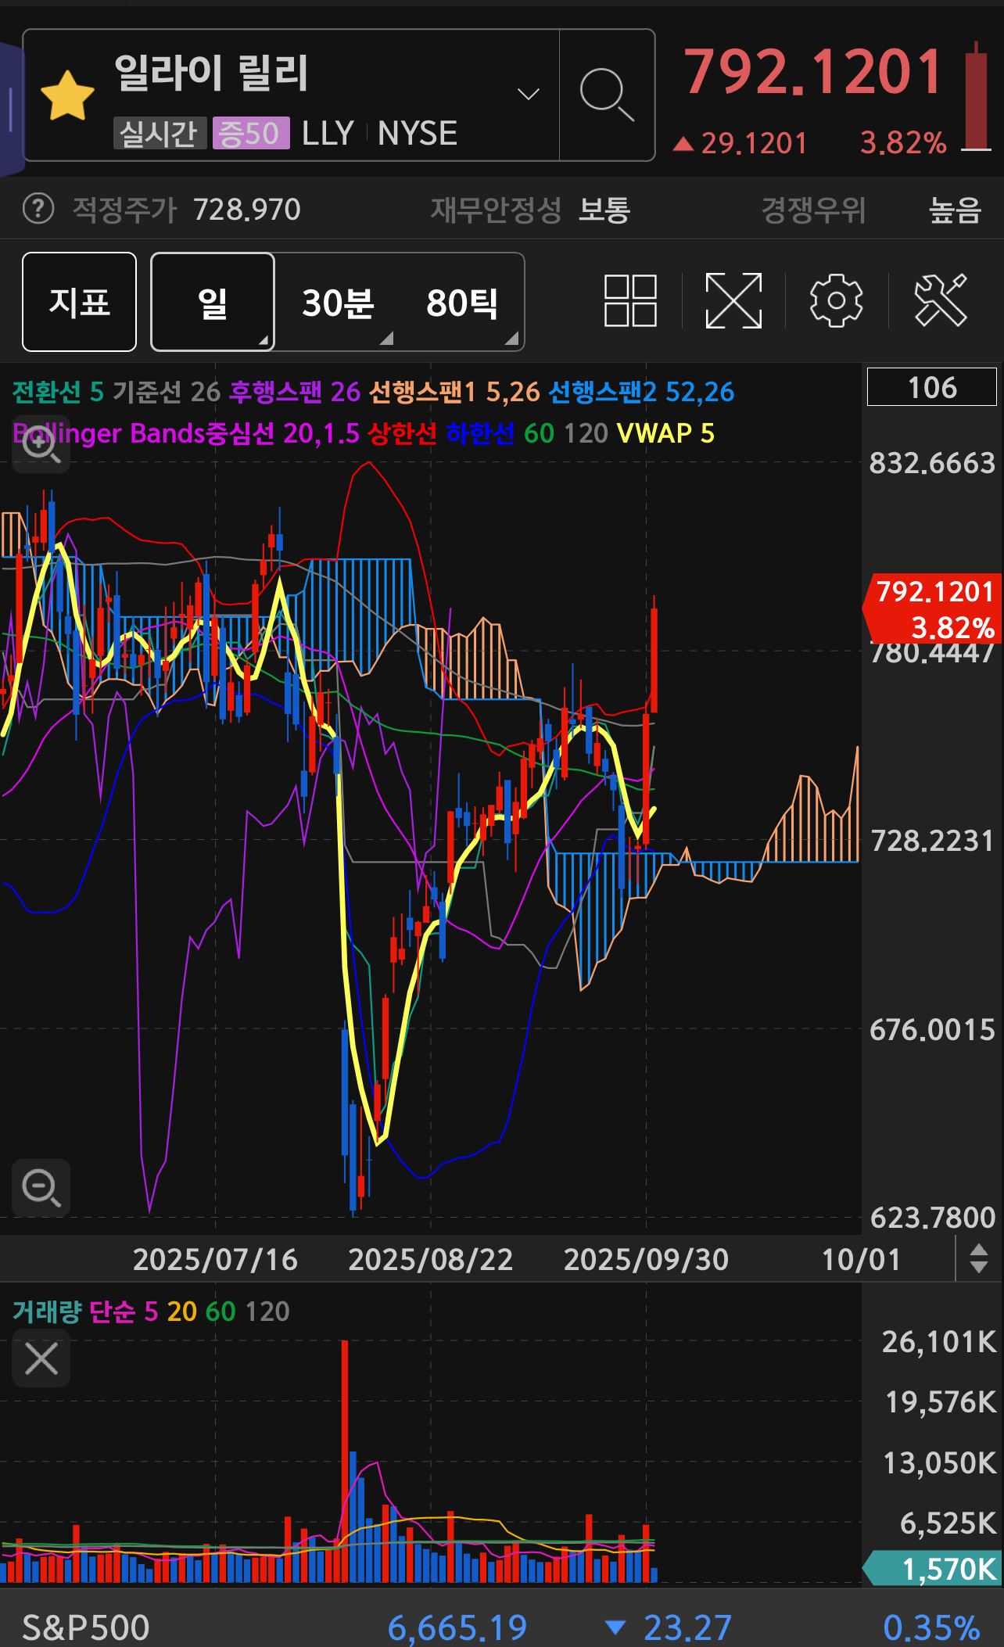Click the 29.1201 price change value
Screen dimensions: 1004x1647
754,143
